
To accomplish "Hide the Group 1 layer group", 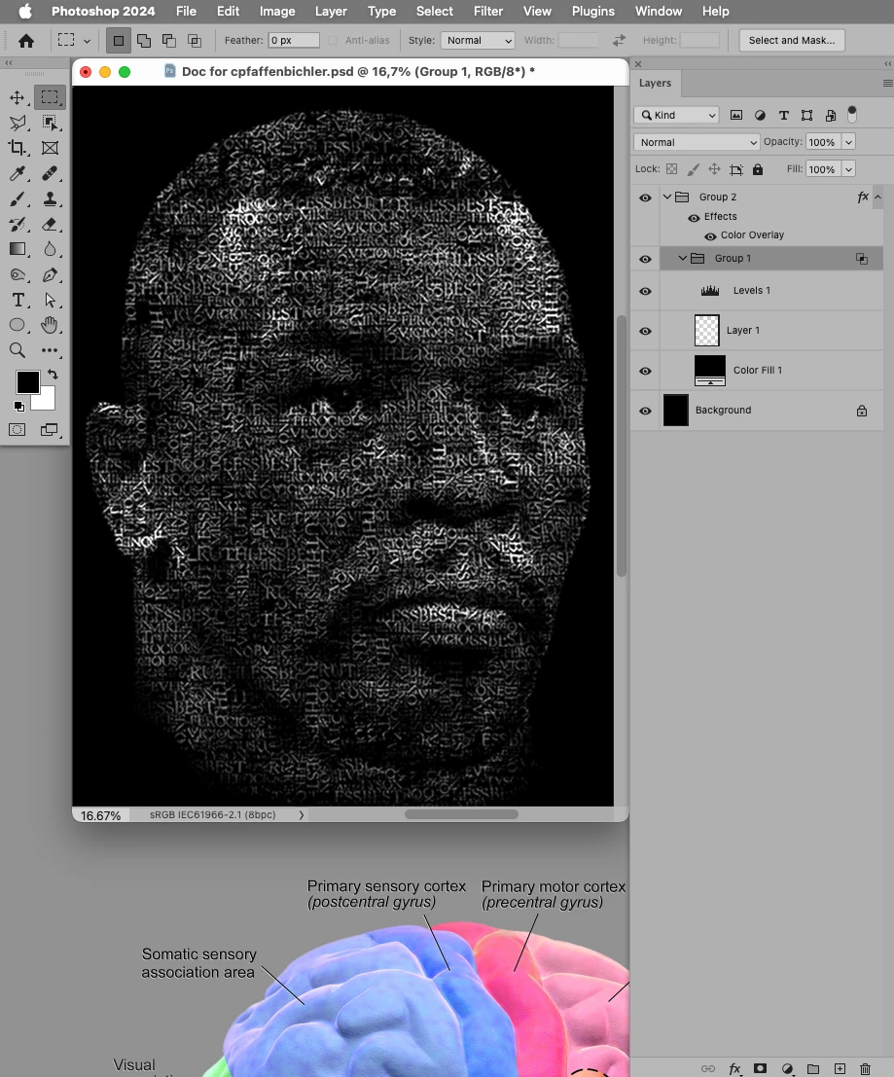I will 645,259.
